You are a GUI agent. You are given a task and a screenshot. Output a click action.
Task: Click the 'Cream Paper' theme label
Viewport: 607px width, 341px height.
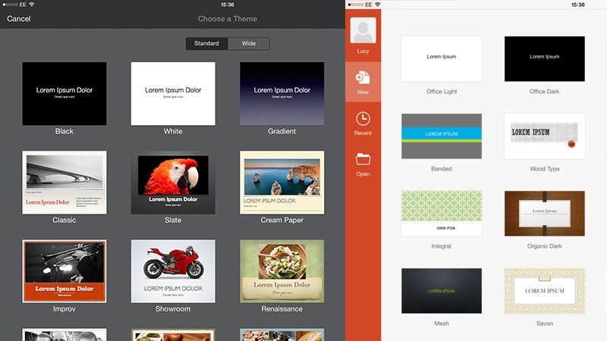click(x=281, y=220)
